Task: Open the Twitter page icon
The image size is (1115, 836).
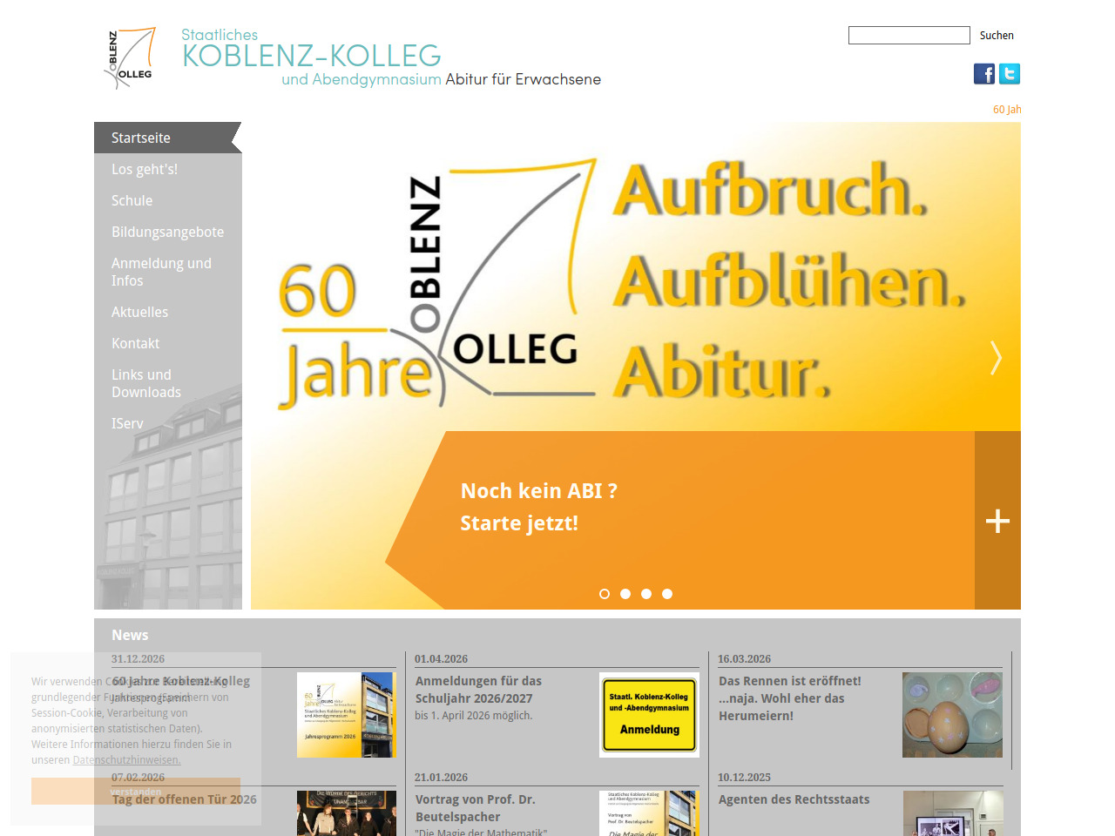Action: coord(1010,74)
